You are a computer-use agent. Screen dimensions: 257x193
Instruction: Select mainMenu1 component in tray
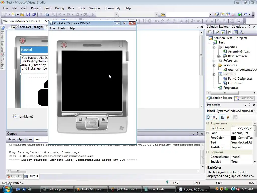click(x=23, y=116)
